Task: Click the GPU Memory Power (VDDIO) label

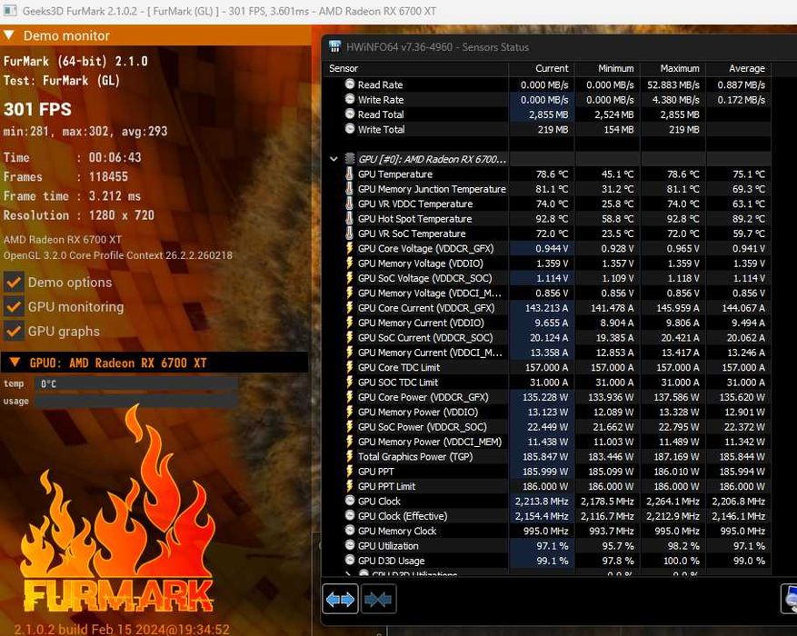Action: tap(418, 412)
